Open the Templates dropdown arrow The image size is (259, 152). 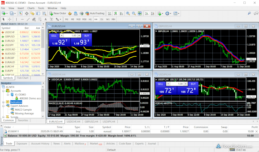pyautogui.click(x=179, y=13)
